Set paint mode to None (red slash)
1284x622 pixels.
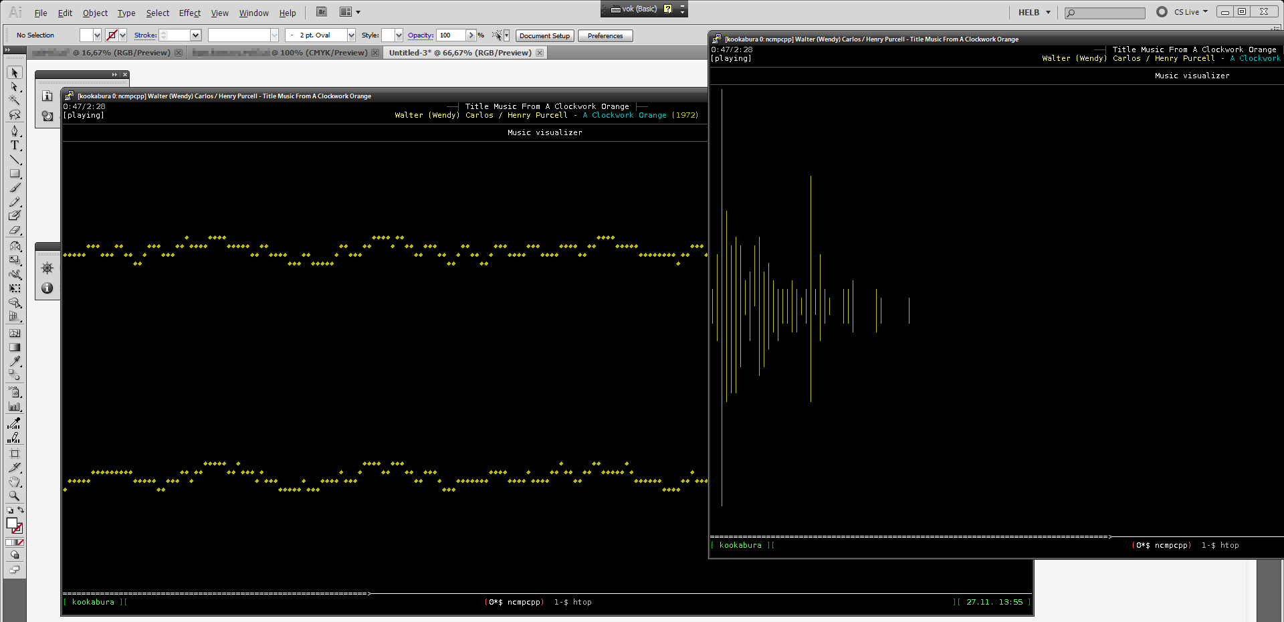(x=21, y=542)
